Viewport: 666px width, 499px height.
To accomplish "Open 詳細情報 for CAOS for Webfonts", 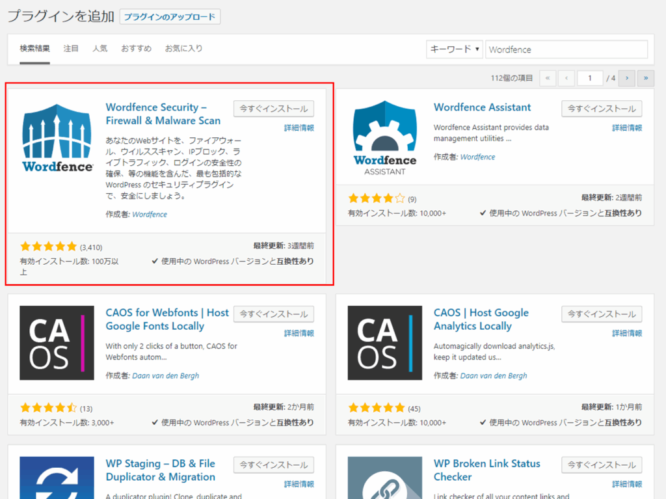I will tap(299, 333).
